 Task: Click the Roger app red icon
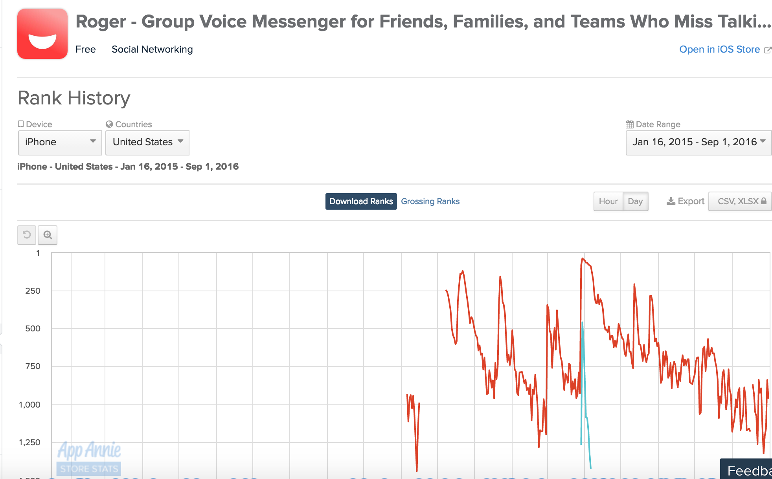42,34
